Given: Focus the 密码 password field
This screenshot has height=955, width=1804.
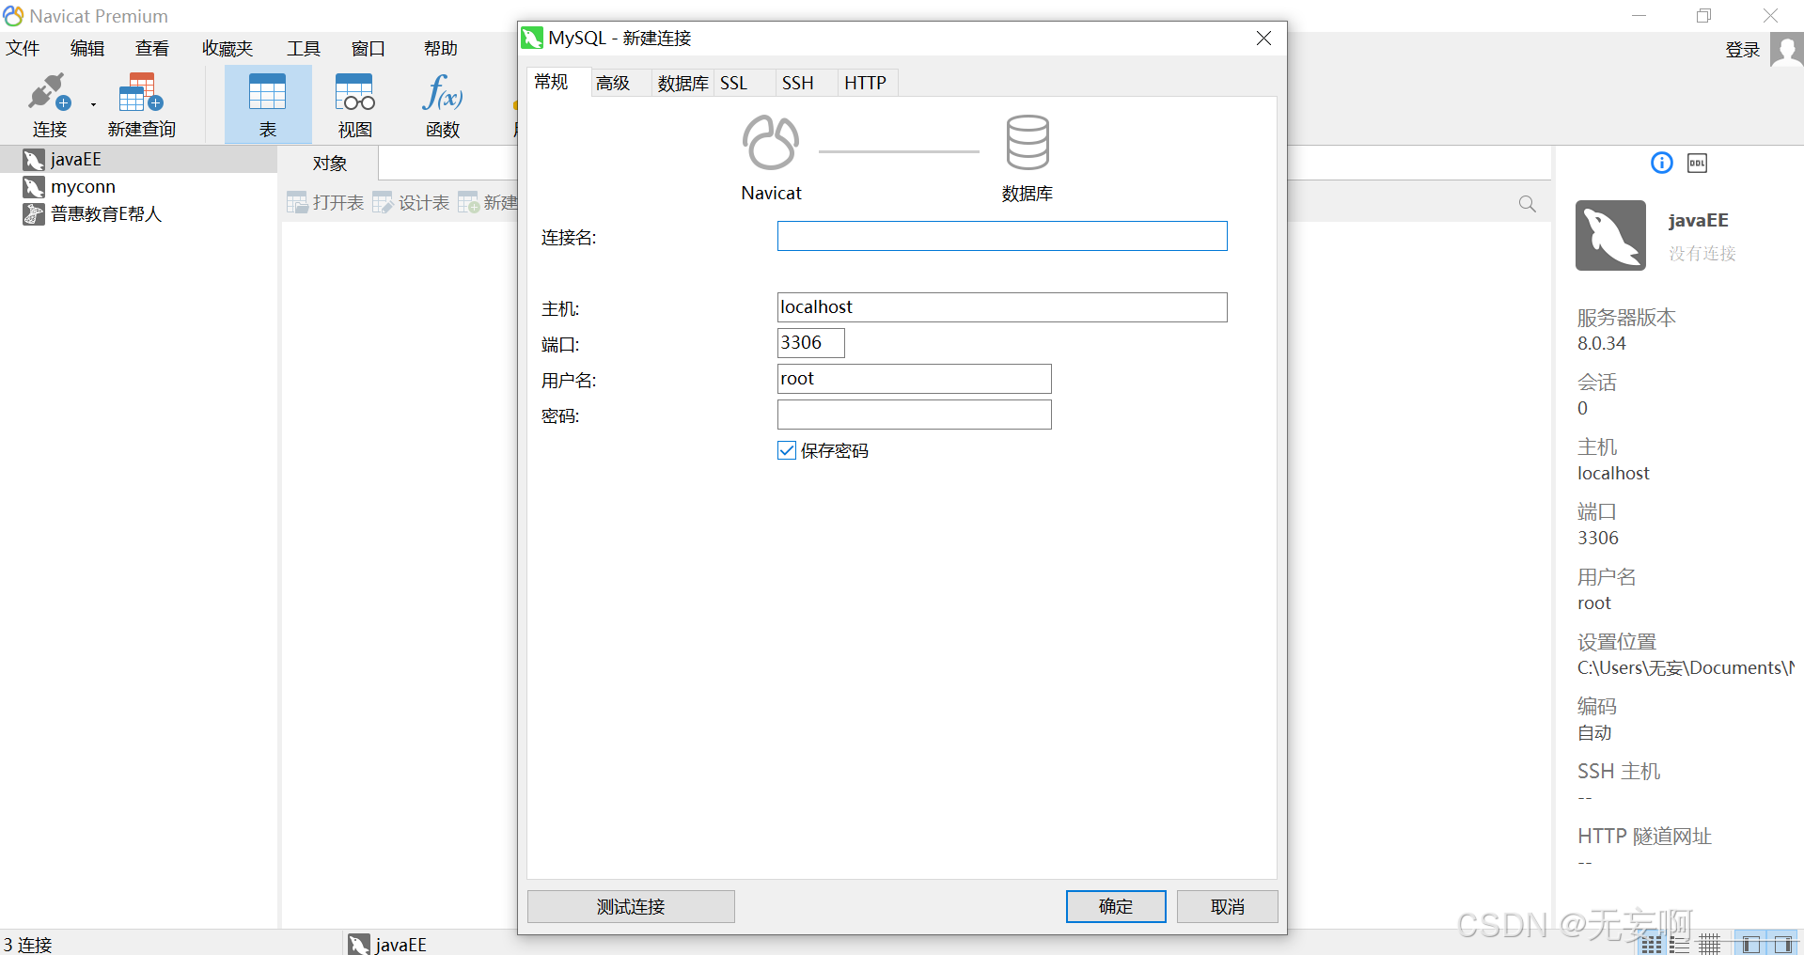Looking at the screenshot, I should click(915, 415).
